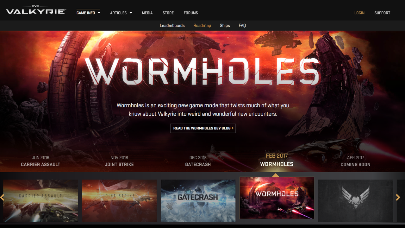405x228 pixels.
Task: Click Read the Wormholes Dev Blog button
Action: click(x=203, y=128)
